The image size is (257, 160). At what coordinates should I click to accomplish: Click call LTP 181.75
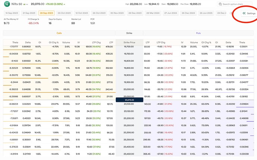tap(110, 104)
